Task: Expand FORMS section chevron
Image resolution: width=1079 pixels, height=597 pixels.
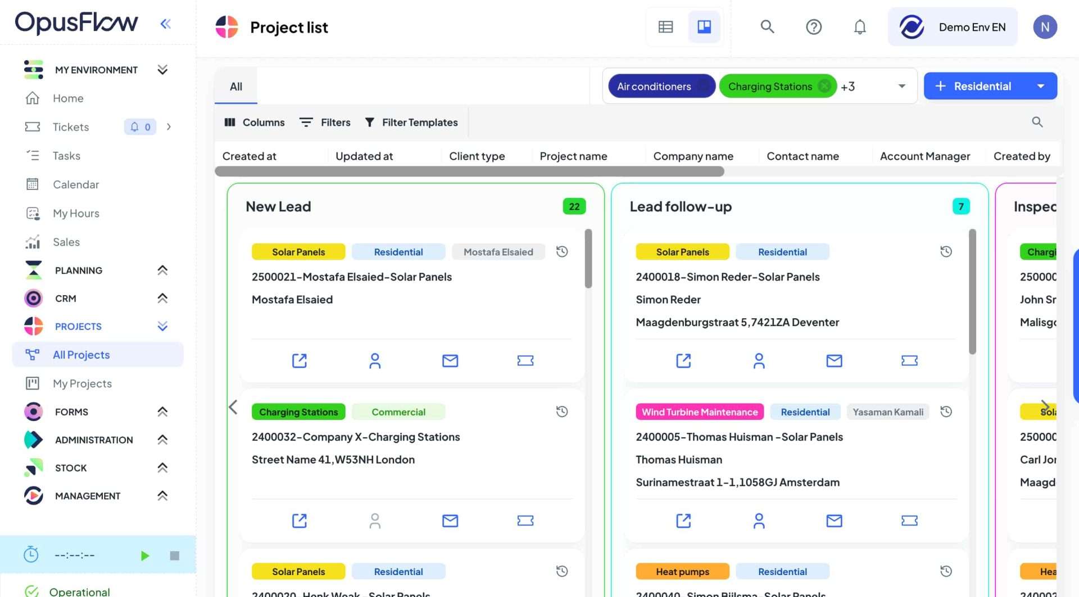Action: [x=162, y=411]
